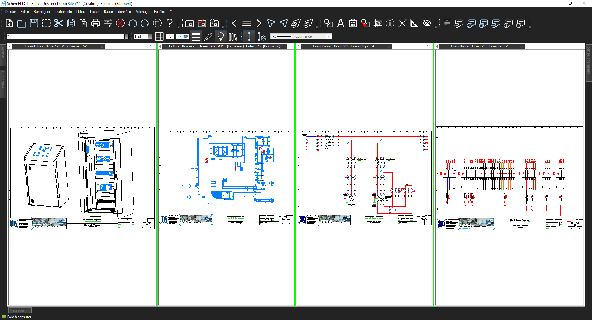The width and height of the screenshot is (592, 320).
Task: Click the folio with red checkmark icon
Action: (x=202, y=23)
